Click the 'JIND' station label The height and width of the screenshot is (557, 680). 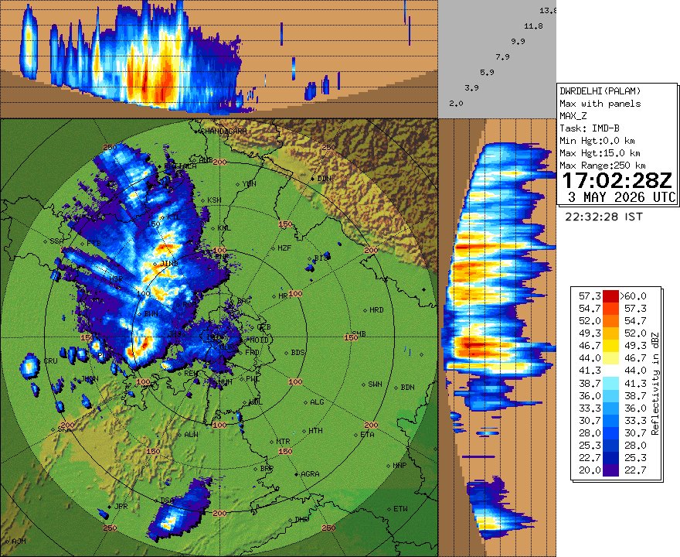(x=169, y=263)
